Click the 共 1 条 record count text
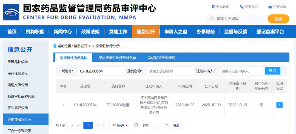 tap(60, 125)
